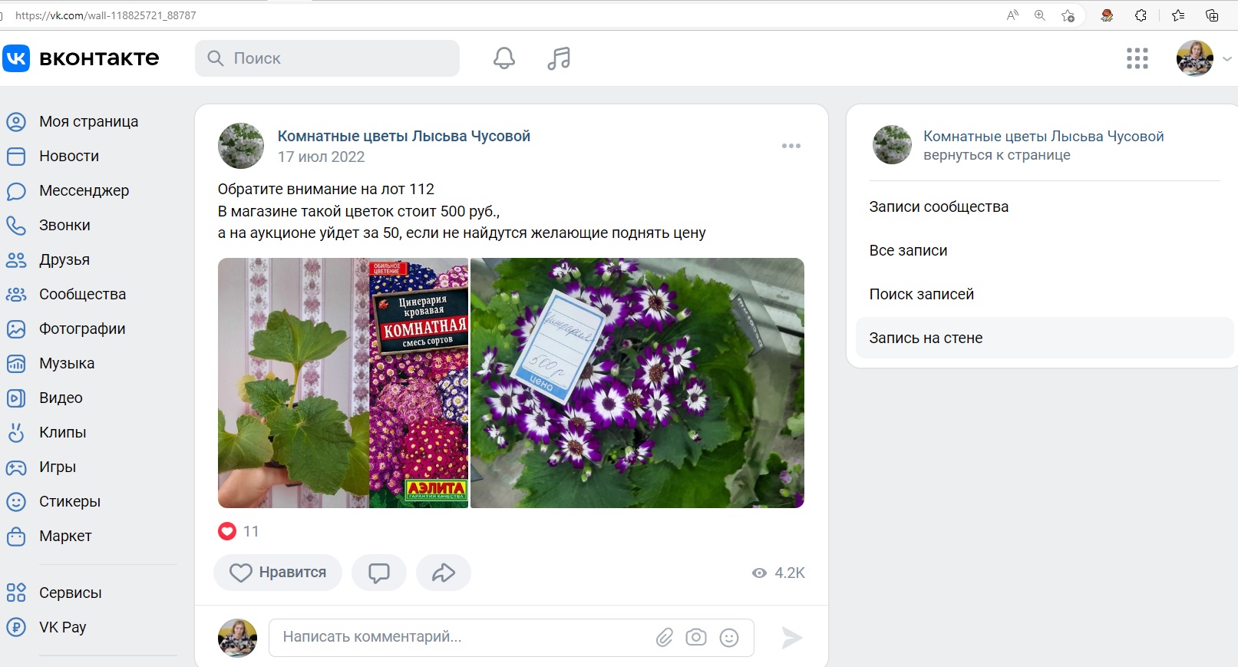1238x667 pixels.
Task: Add photo via camera icon in comment
Action: coord(696,637)
